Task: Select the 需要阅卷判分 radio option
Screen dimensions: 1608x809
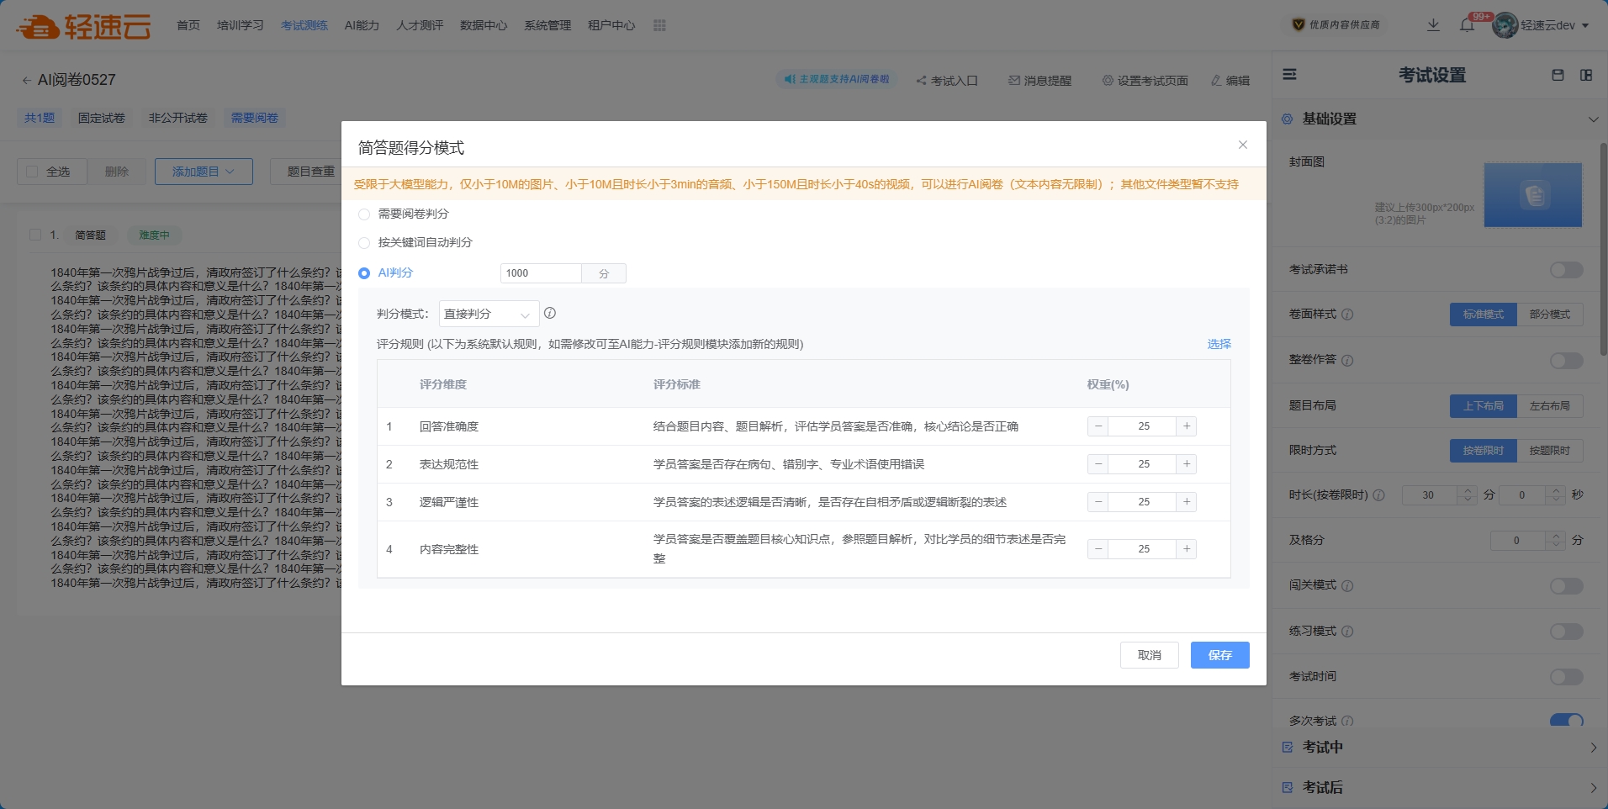Action: [364, 214]
